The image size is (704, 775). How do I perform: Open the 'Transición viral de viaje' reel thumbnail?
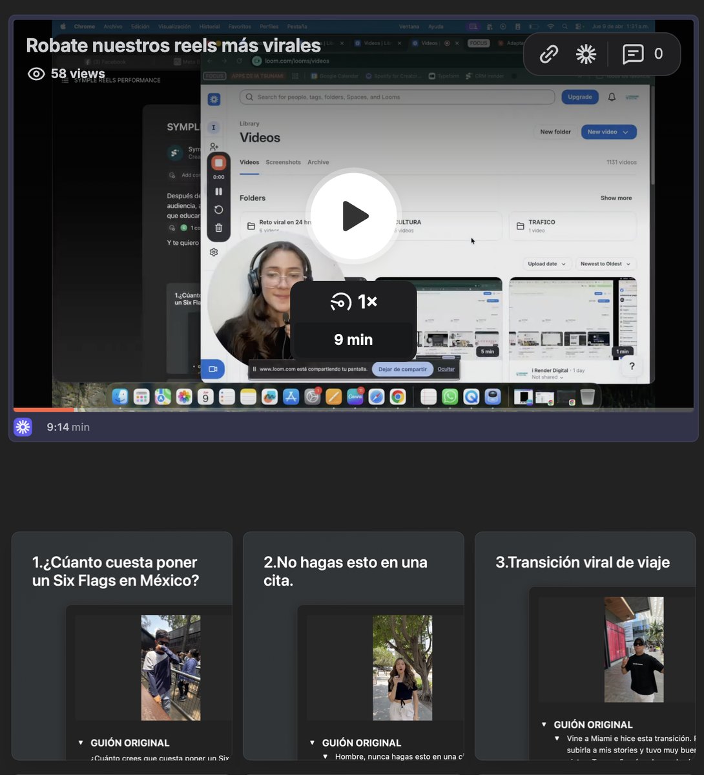click(x=634, y=649)
